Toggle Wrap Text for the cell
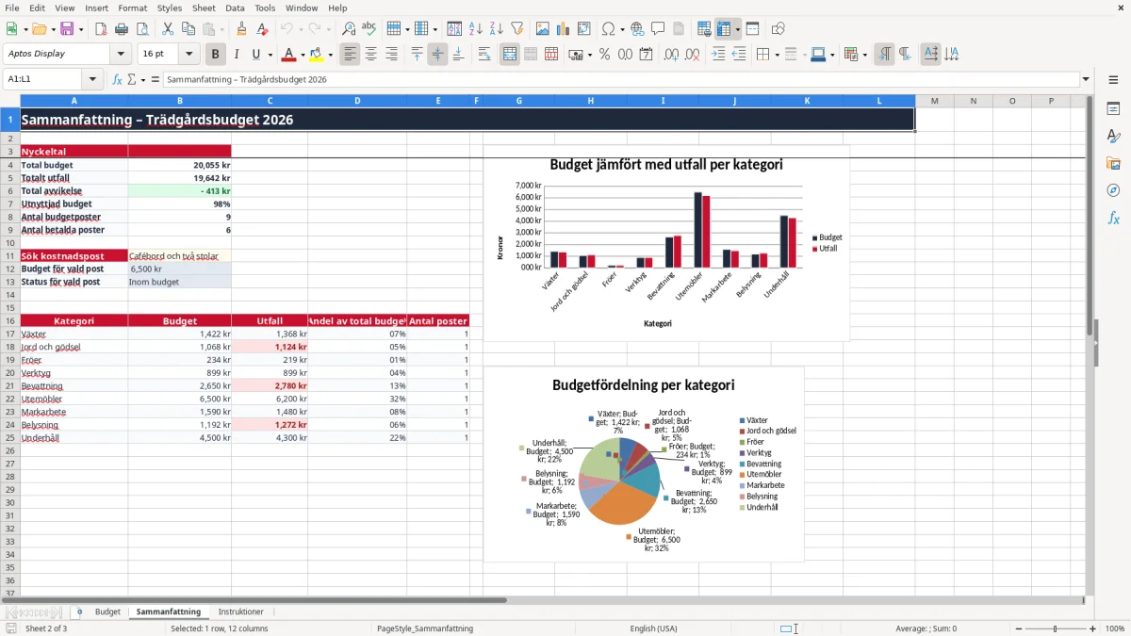 (x=484, y=55)
